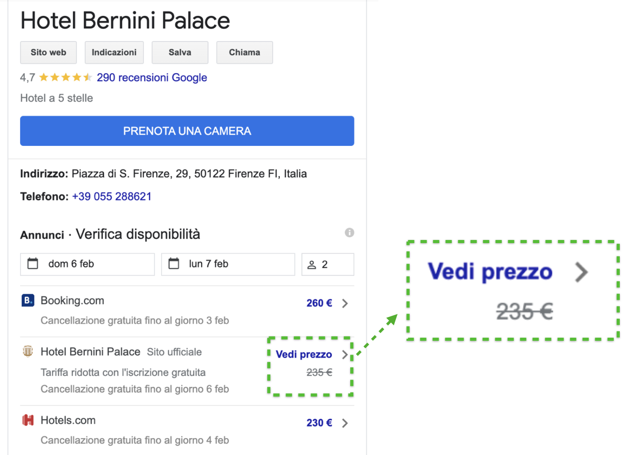Click the check-in calendar icon
This screenshot has width=622, height=455.
pyautogui.click(x=33, y=264)
